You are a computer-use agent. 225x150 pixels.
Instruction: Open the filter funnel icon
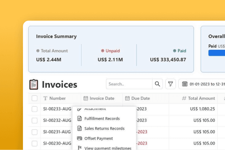(171, 84)
